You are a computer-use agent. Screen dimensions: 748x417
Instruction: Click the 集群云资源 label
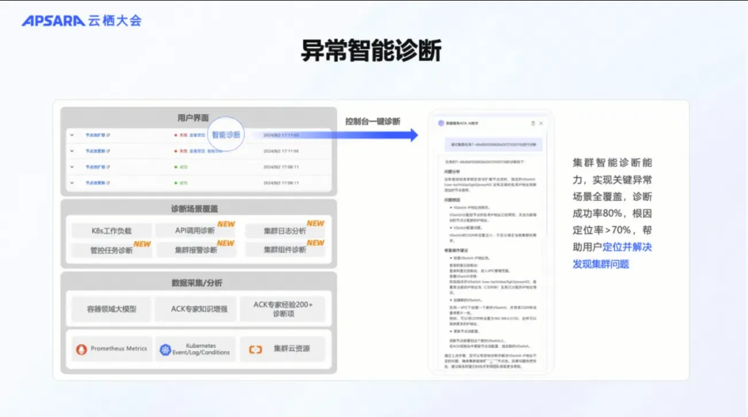click(292, 349)
